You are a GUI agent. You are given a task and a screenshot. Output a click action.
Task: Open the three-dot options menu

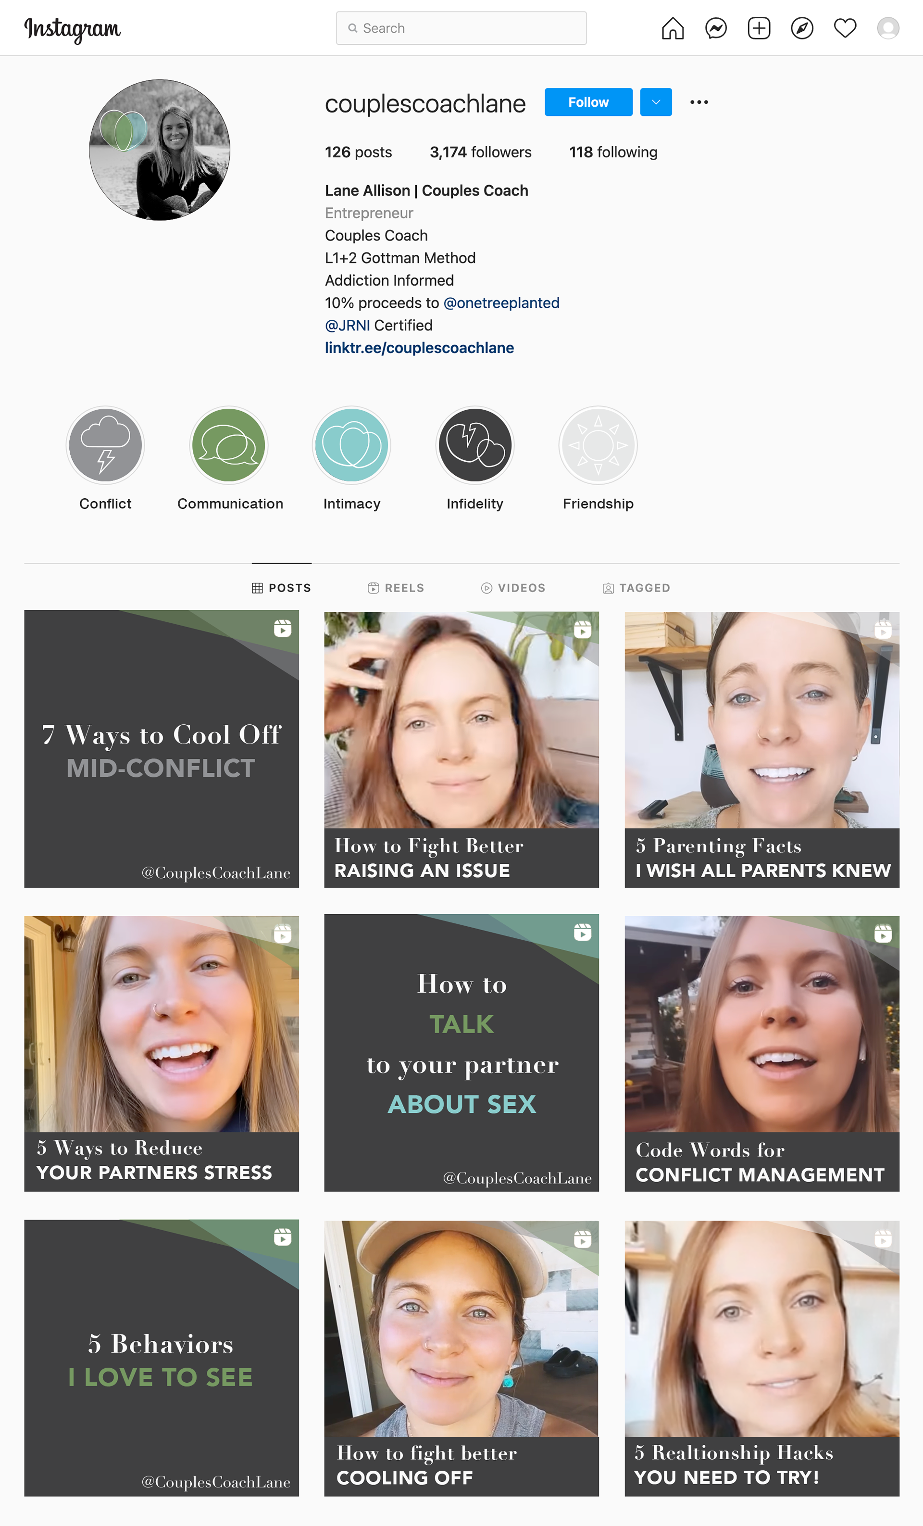pos(699,102)
